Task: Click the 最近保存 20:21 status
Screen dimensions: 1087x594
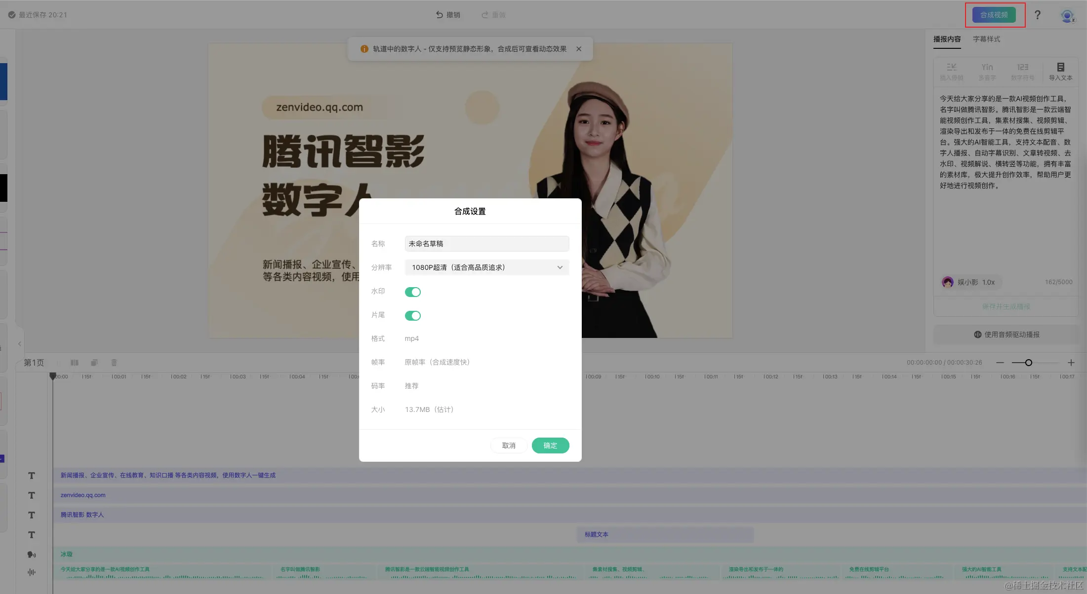Action: point(38,15)
